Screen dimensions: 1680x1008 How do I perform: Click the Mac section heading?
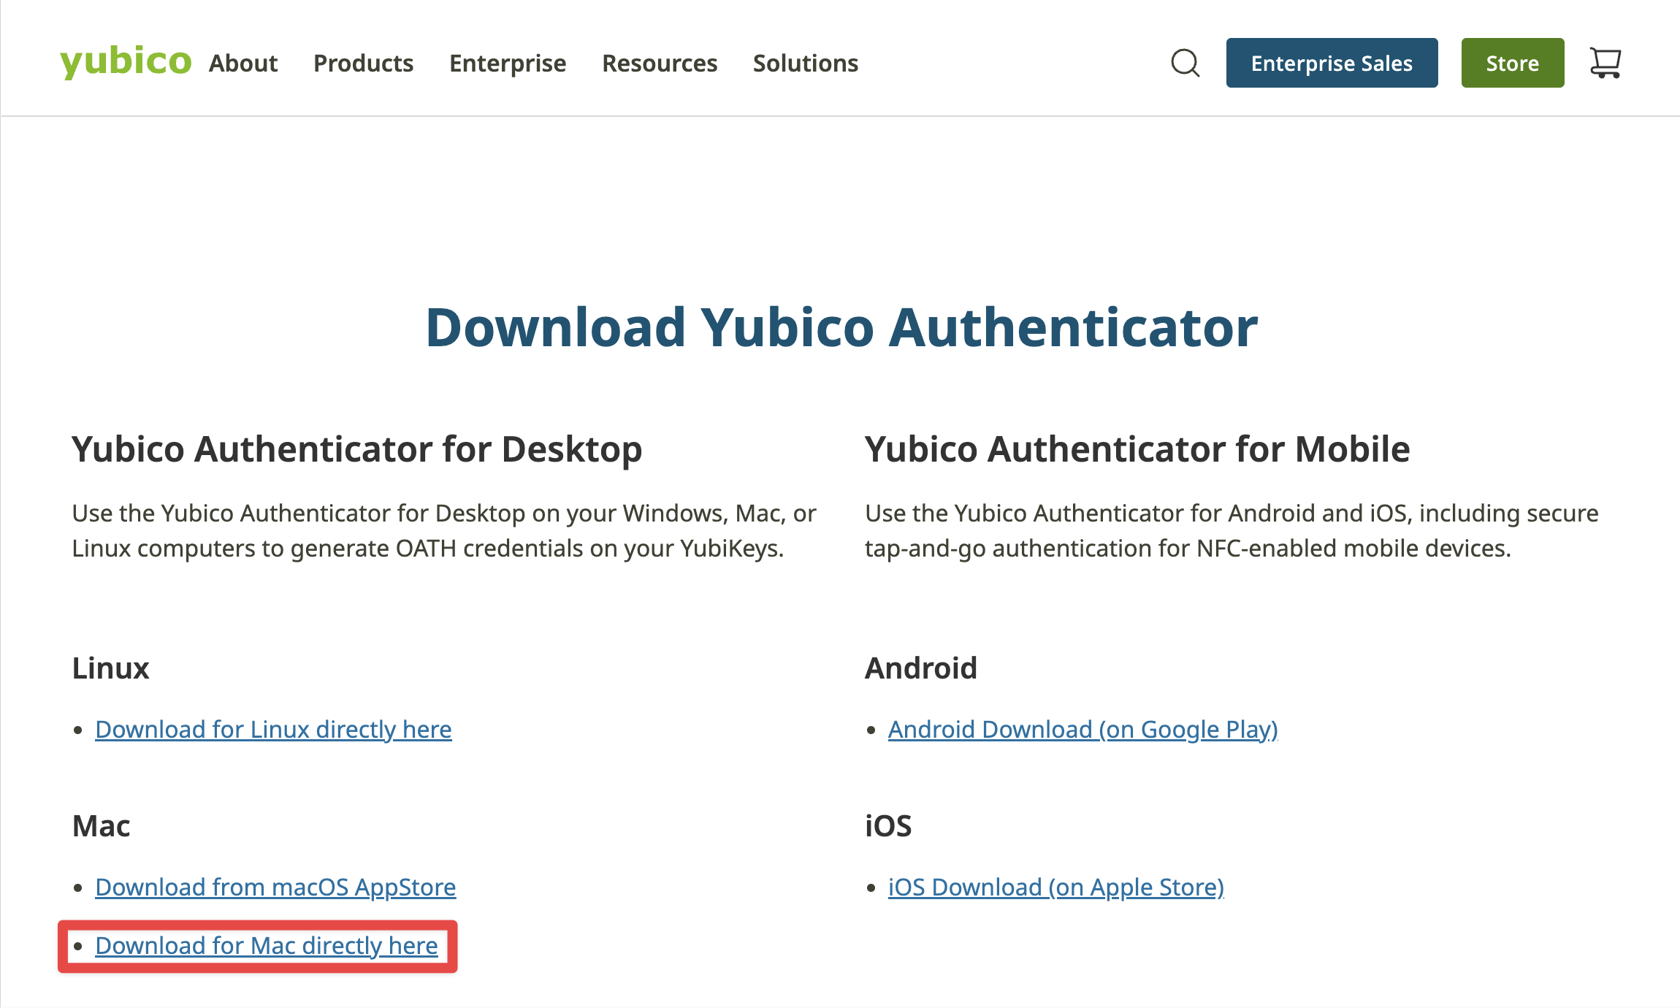(101, 826)
